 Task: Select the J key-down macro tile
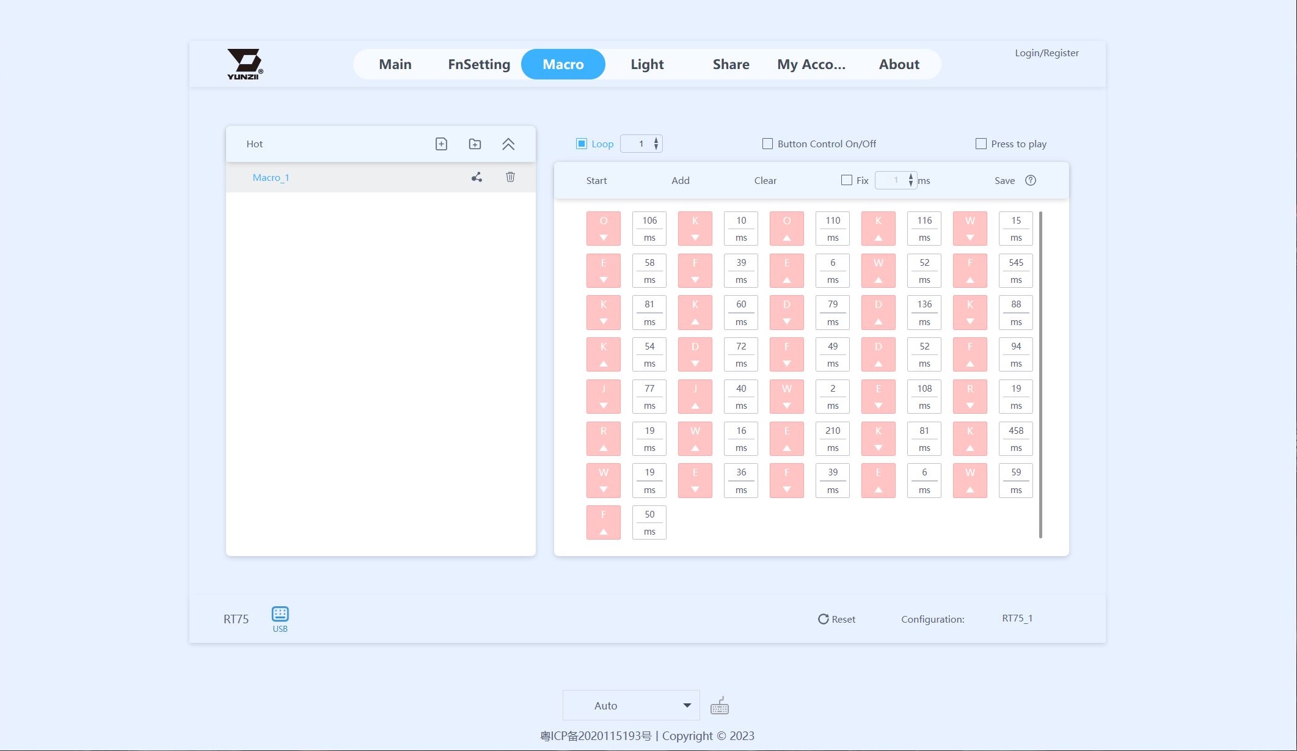click(x=604, y=397)
